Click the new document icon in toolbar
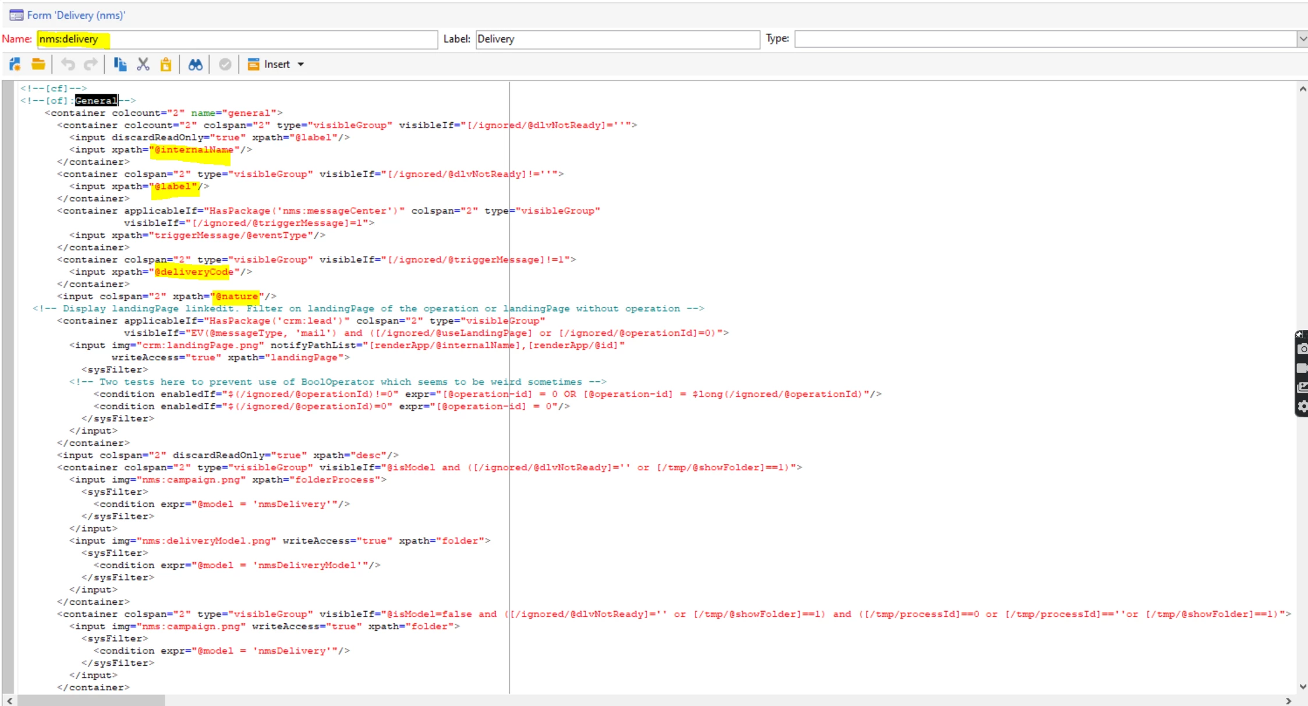 (x=15, y=64)
